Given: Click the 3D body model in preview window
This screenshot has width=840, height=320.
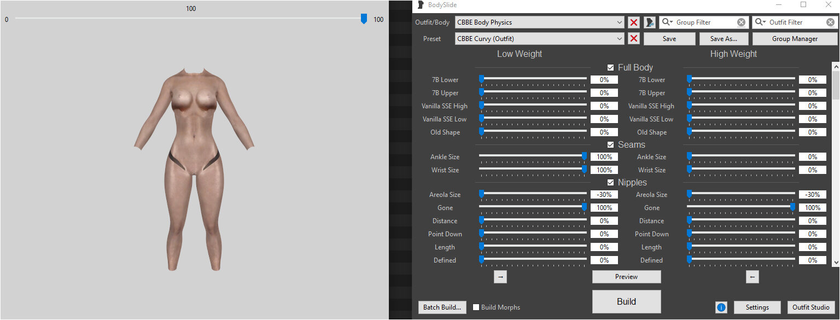Looking at the screenshot, I should [194, 170].
